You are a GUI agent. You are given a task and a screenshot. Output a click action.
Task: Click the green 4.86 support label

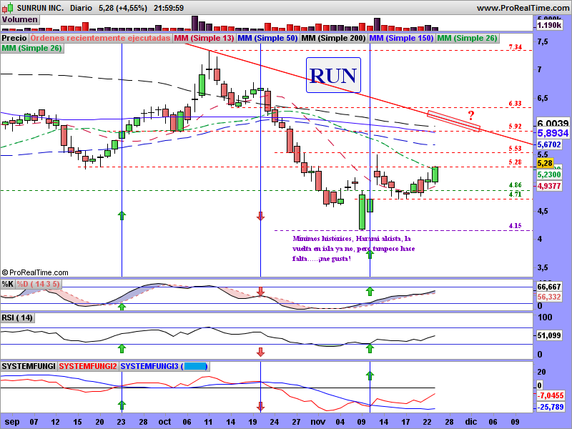click(515, 185)
